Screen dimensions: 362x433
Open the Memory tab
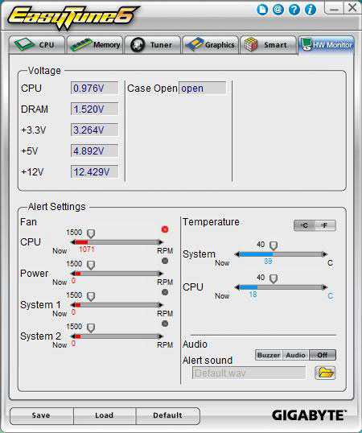click(x=95, y=45)
